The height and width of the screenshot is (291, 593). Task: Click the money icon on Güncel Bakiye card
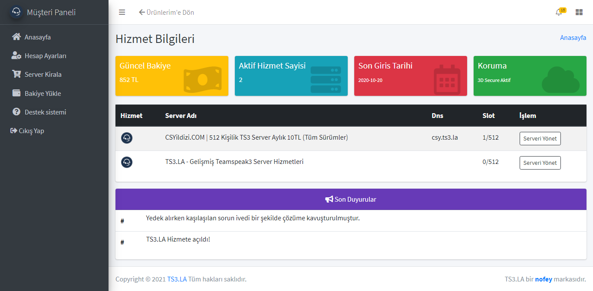(x=202, y=79)
